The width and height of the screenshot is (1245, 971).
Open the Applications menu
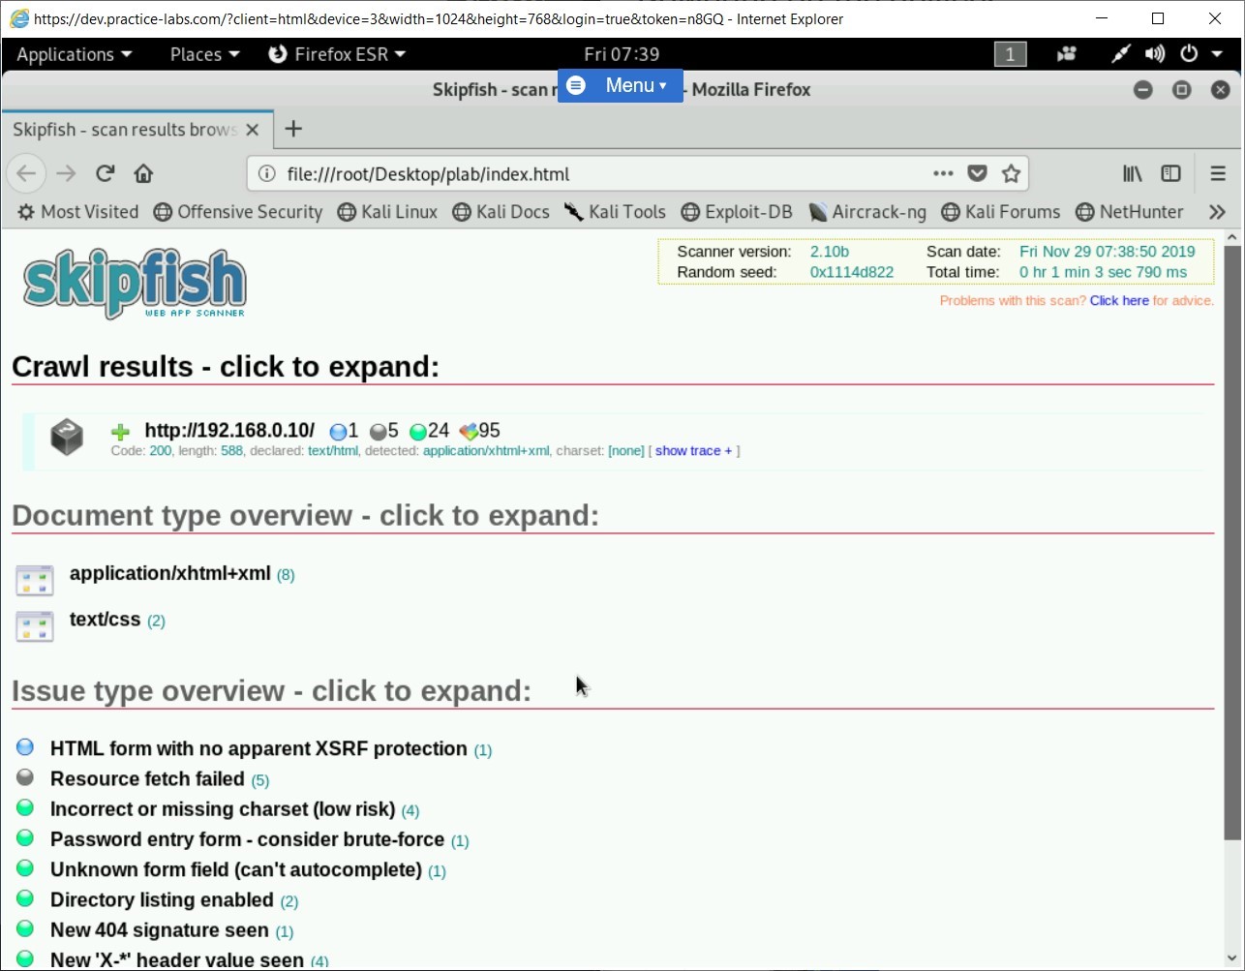(x=66, y=54)
